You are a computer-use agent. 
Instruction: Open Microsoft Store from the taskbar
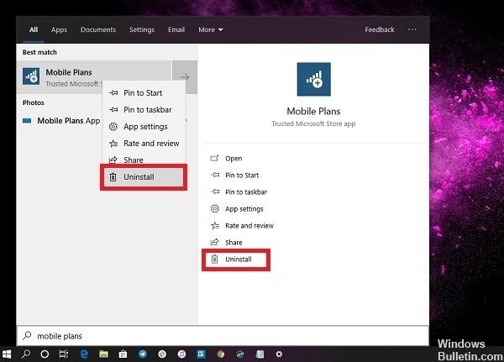point(123,354)
